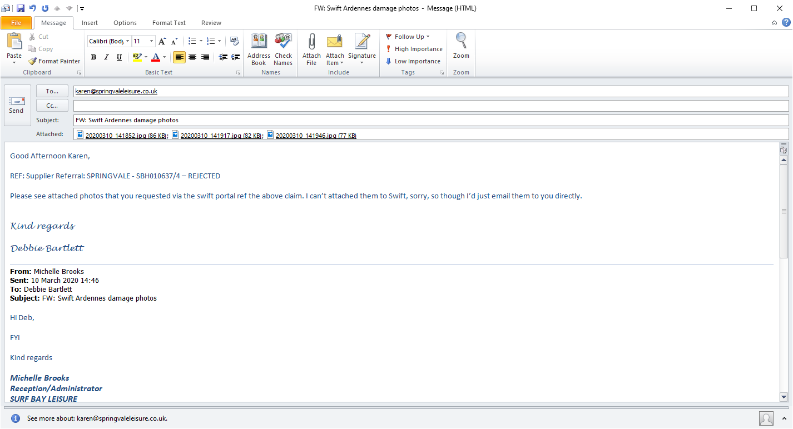Click the Check Names icon
This screenshot has width=793, height=429.
283,42
